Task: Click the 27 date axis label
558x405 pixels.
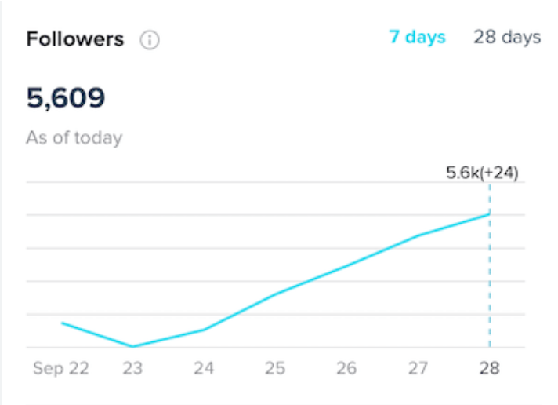Action: tap(418, 368)
